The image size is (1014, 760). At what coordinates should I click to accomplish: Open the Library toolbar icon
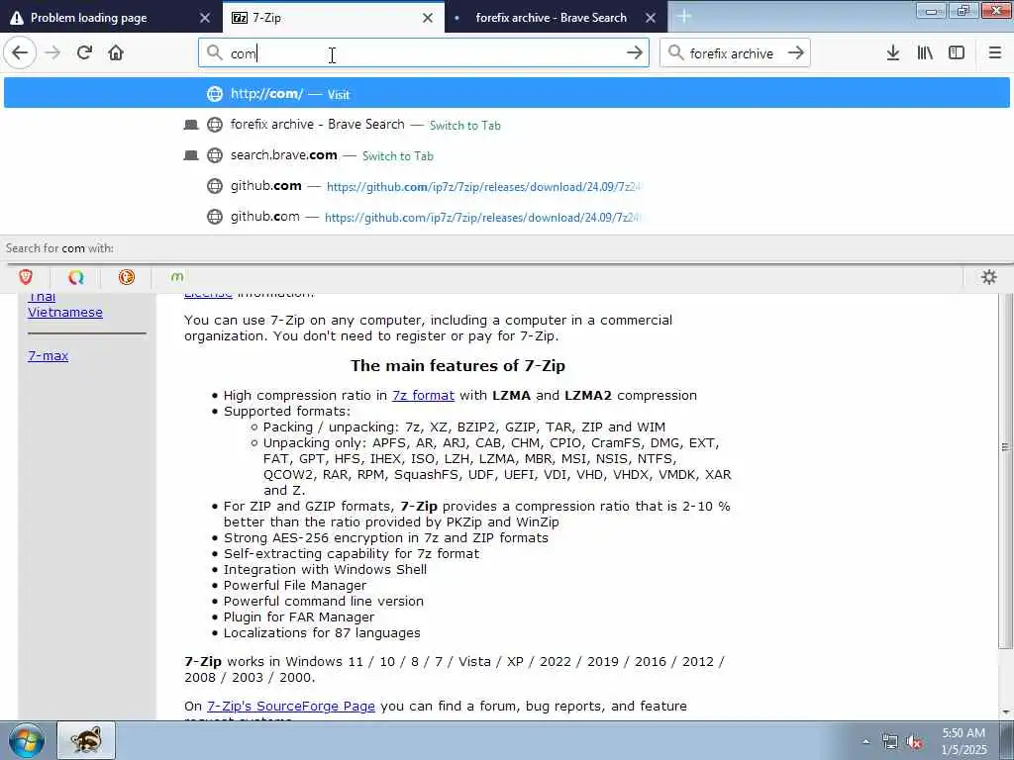tap(925, 53)
